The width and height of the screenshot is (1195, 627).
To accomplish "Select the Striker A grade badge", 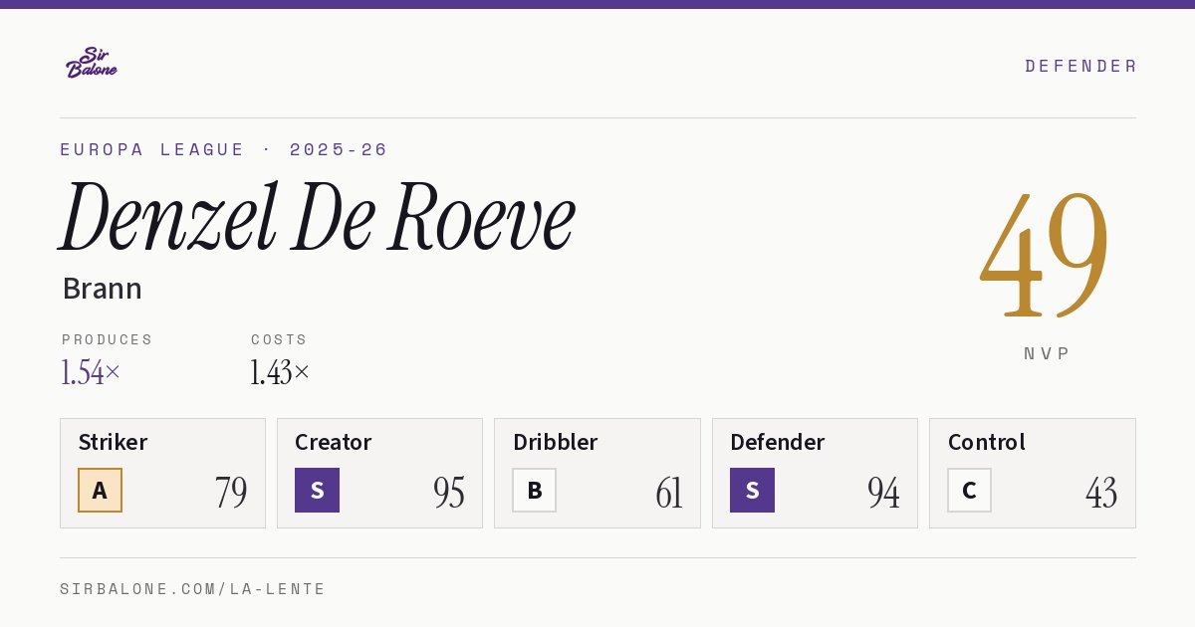I will point(100,490).
